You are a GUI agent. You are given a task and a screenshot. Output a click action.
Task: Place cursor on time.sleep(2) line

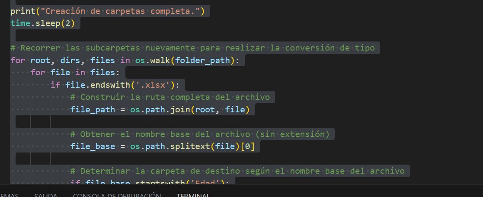tap(42, 23)
